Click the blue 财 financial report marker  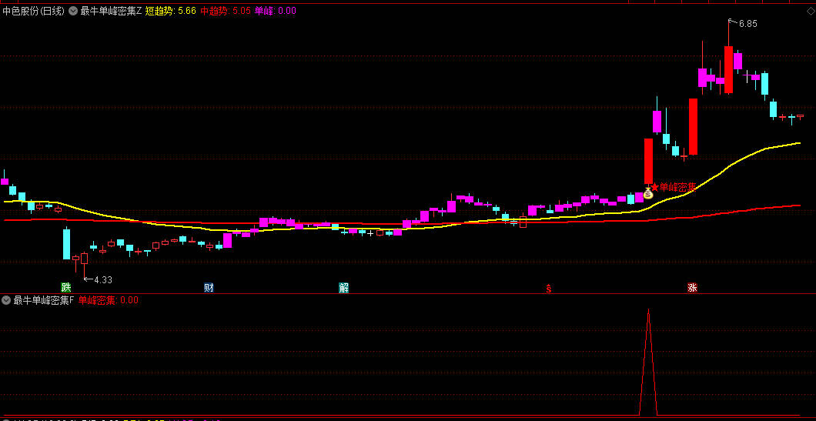[209, 288]
